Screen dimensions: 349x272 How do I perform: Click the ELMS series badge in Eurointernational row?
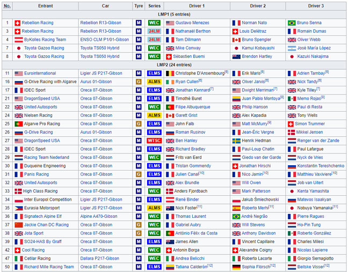pyautogui.click(x=154, y=73)
